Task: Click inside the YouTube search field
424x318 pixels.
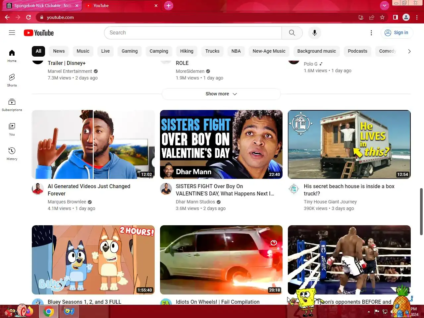Action: (193, 33)
